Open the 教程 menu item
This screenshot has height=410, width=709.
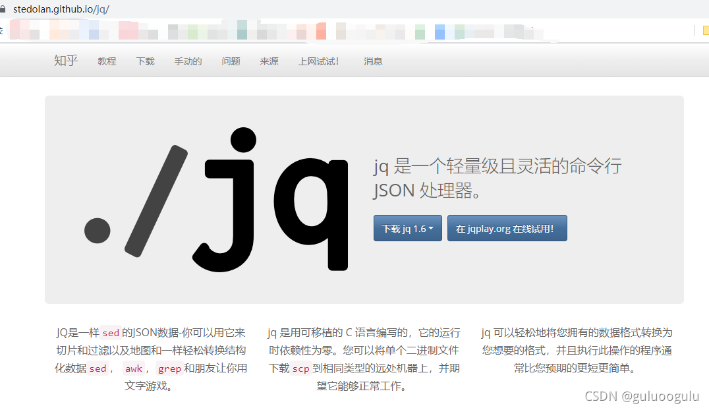(x=107, y=61)
